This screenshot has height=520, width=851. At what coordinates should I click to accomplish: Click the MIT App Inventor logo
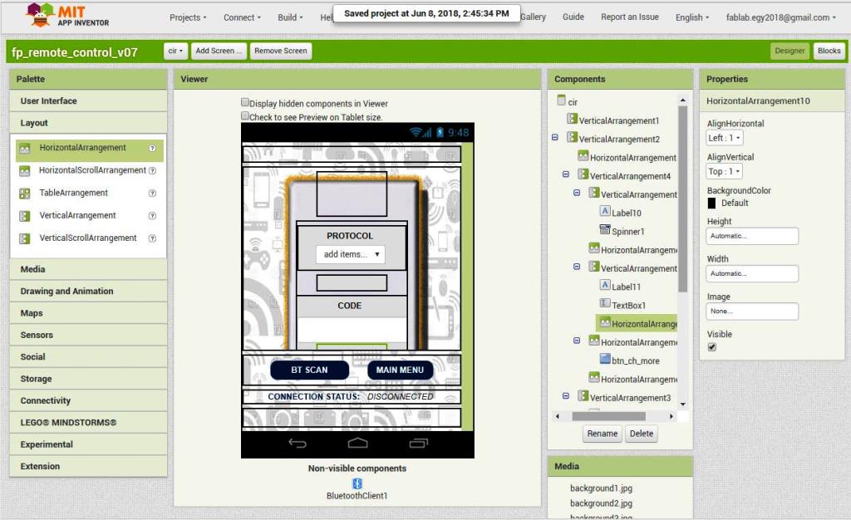(67, 16)
